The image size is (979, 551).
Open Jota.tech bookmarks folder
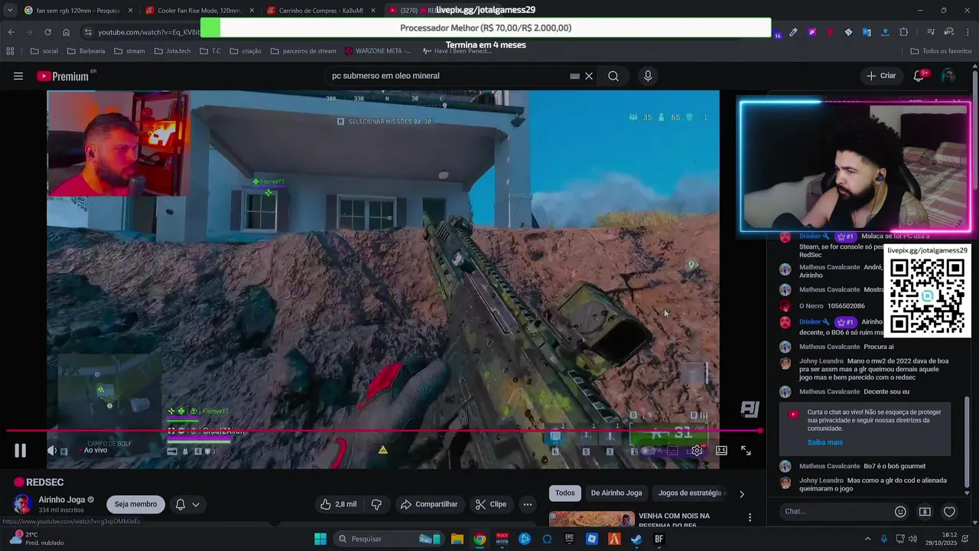pos(173,51)
